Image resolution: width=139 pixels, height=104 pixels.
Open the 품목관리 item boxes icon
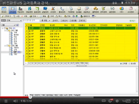[96, 10]
